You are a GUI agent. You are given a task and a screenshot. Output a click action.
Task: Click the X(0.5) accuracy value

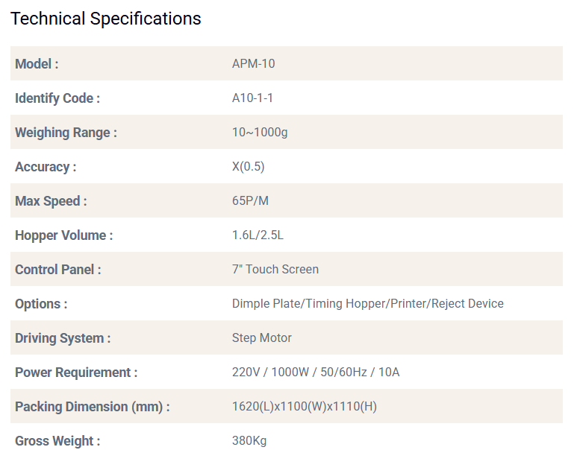[x=249, y=167]
